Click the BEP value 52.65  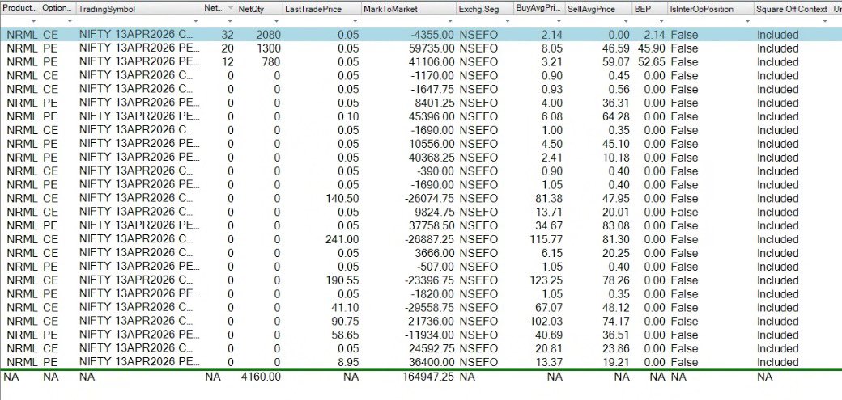652,62
